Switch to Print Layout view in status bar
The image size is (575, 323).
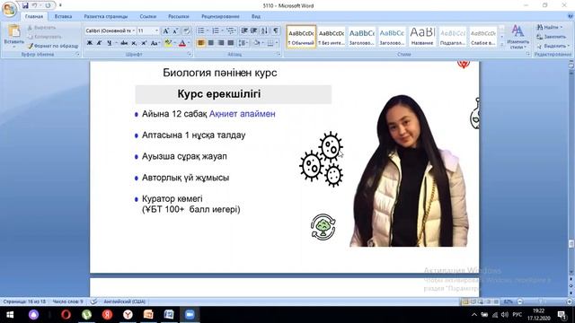point(465,301)
